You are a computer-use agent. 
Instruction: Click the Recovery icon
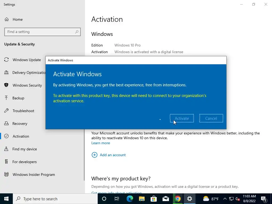6,123
